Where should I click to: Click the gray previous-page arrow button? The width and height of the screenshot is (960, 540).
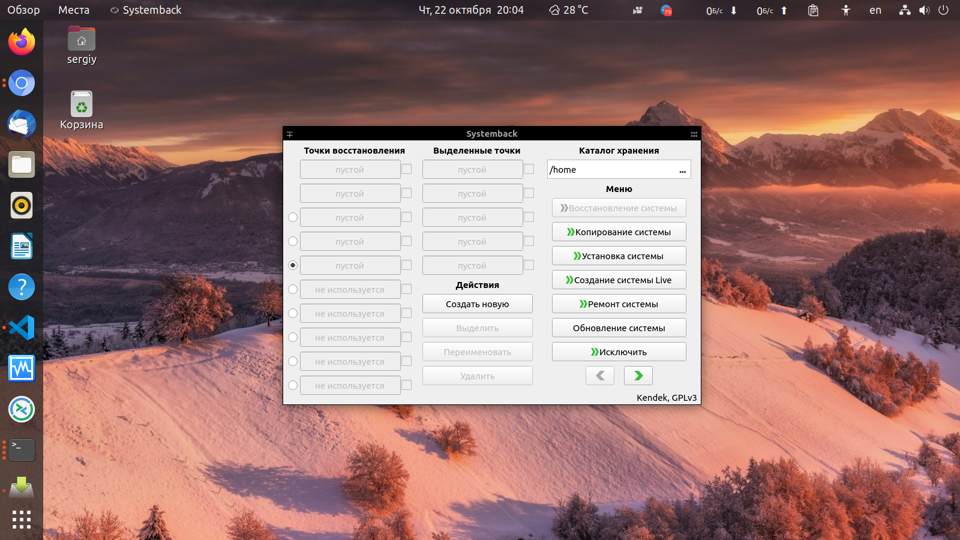(x=600, y=376)
